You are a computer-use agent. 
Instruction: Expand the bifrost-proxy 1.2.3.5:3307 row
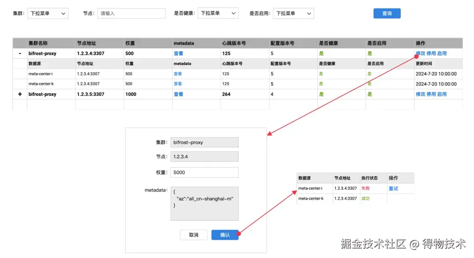coord(19,94)
